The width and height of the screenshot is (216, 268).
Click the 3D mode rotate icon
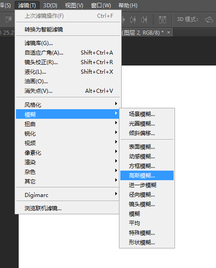click(x=209, y=20)
